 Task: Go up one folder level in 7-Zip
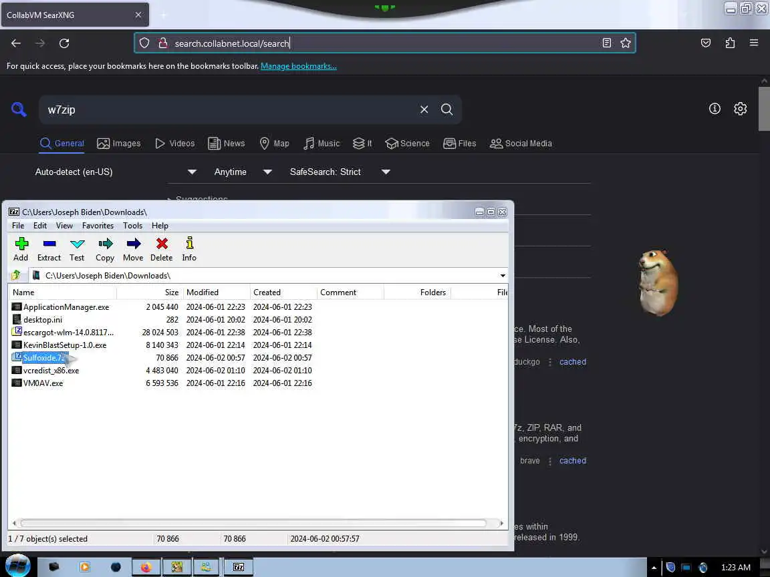click(16, 275)
